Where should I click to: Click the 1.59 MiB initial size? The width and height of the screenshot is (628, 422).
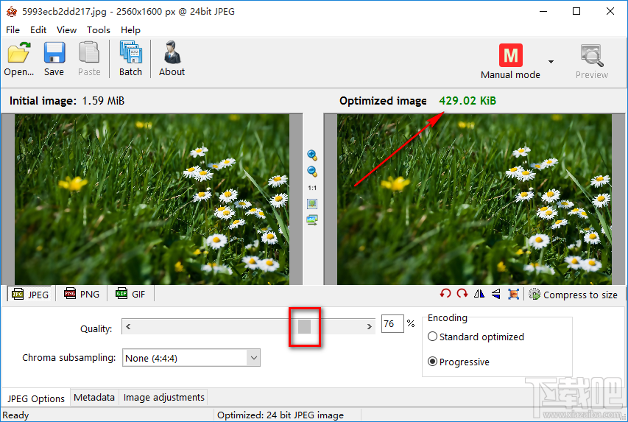(103, 101)
